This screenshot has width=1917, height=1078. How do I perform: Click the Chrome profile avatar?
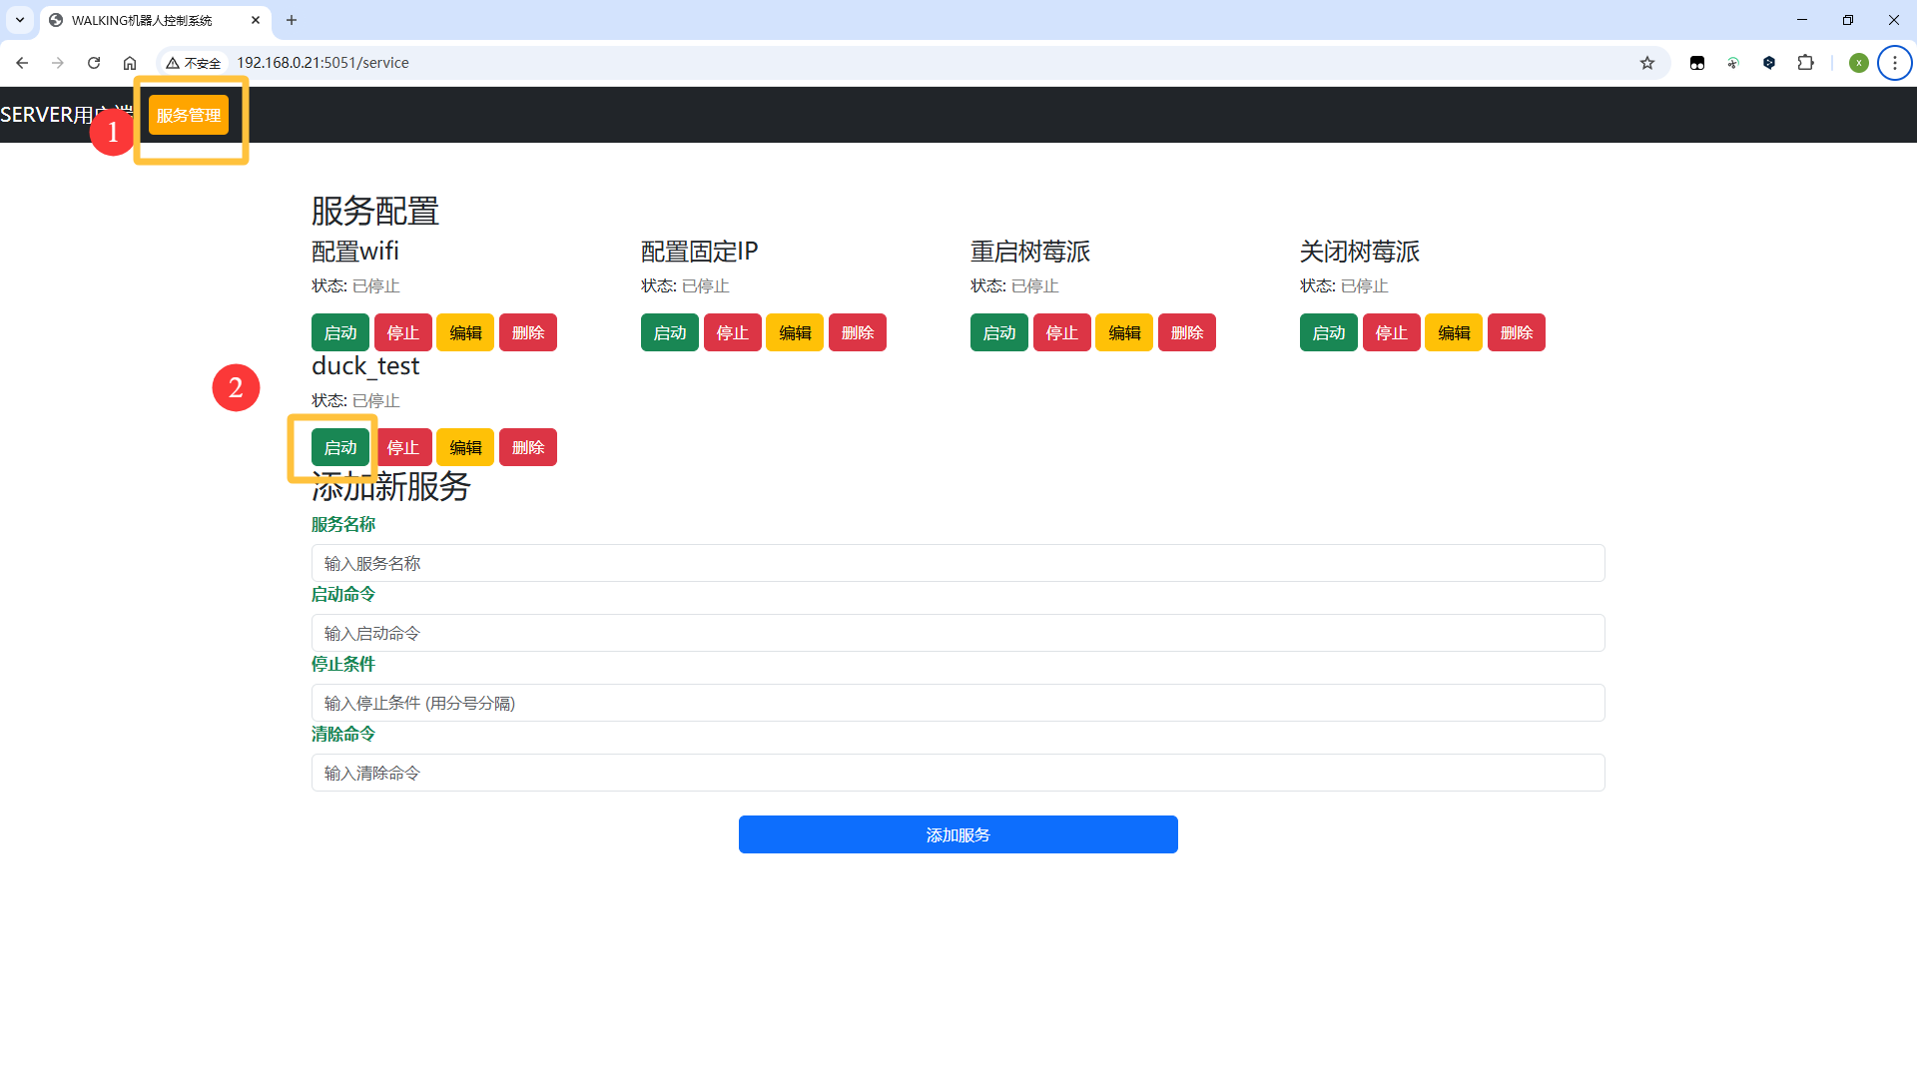tap(1858, 62)
